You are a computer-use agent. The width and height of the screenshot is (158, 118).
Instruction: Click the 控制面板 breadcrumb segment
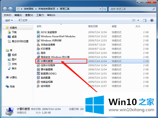(x=29, y=9)
